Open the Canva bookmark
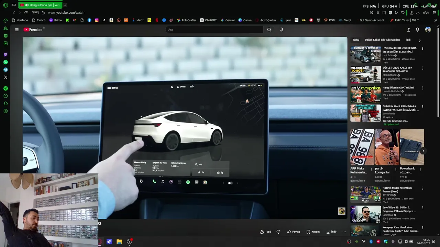The image size is (440, 247). pos(245,20)
